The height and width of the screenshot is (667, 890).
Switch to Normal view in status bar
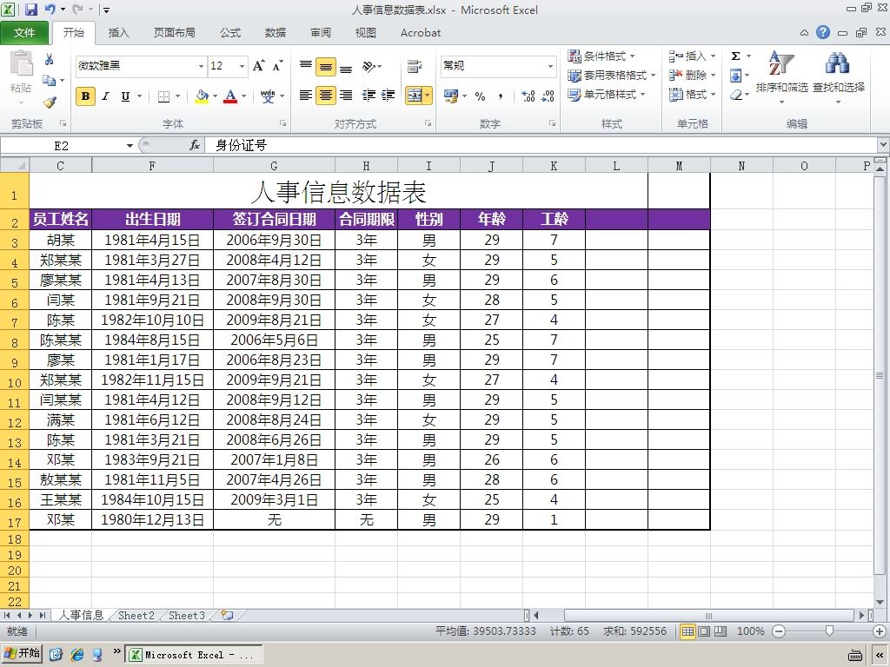687,631
